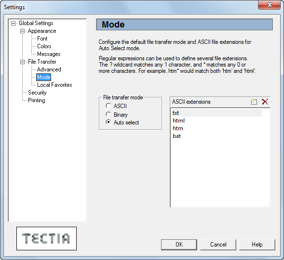Open the Advanced file transfer settings
284x260 pixels.
[x=49, y=69]
